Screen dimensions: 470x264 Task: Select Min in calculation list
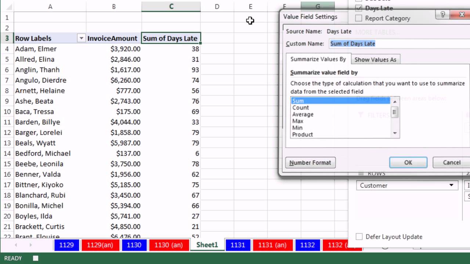340,128
